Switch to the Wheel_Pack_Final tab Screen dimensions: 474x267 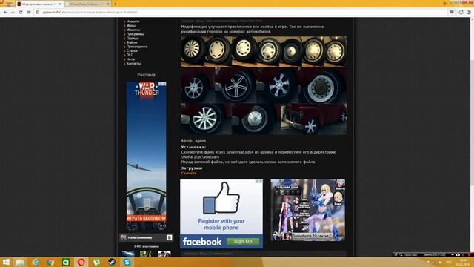tap(87, 4)
